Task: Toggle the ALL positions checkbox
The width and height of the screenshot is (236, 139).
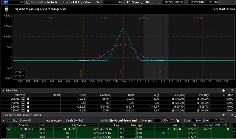Action: (x=9, y=120)
